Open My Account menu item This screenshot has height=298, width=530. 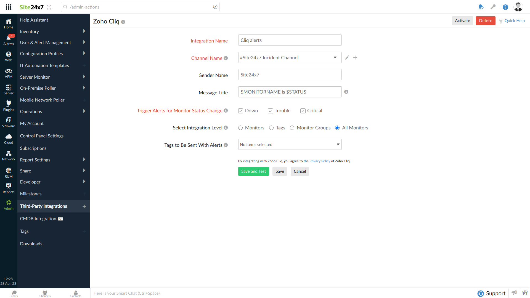[32, 123]
